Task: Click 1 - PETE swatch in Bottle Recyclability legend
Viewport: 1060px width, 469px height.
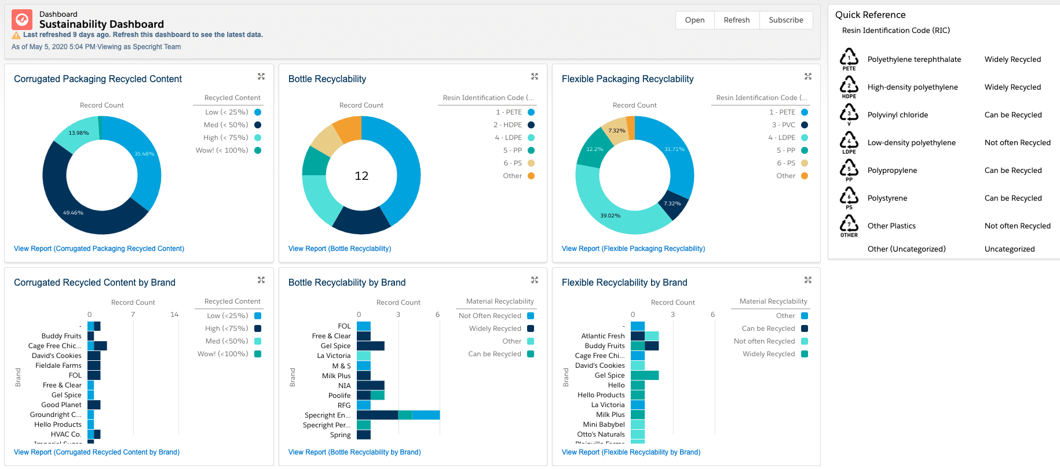Action: pos(531,112)
